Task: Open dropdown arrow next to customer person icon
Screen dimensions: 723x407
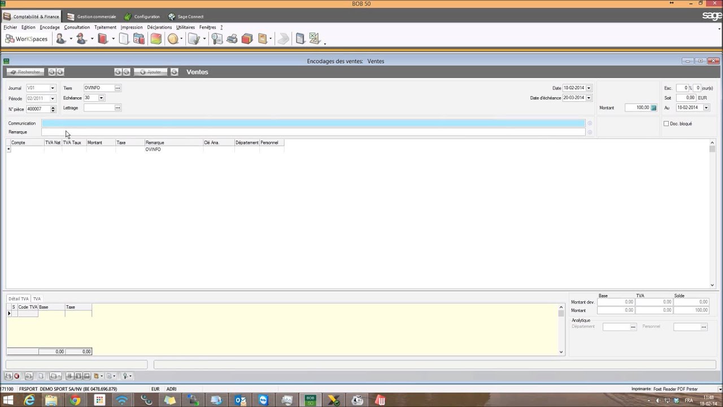Action: tap(71, 39)
